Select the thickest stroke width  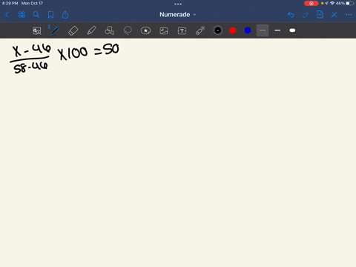pos(292,30)
